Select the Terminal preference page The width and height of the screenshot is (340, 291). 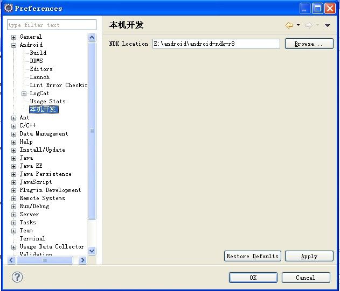point(32,238)
